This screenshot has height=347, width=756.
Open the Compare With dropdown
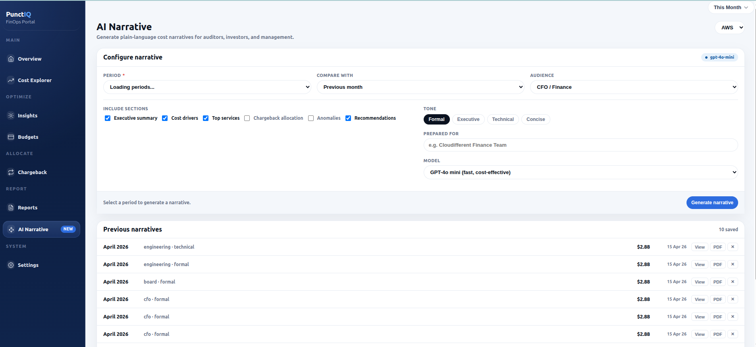pos(420,87)
